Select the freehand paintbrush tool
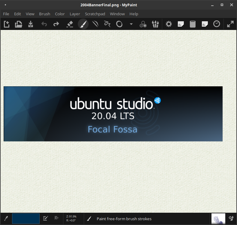237x225 pixels. click(83, 24)
